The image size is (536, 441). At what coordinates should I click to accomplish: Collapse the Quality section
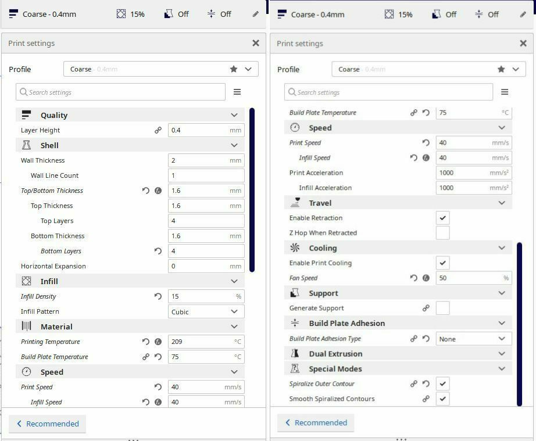(x=234, y=115)
